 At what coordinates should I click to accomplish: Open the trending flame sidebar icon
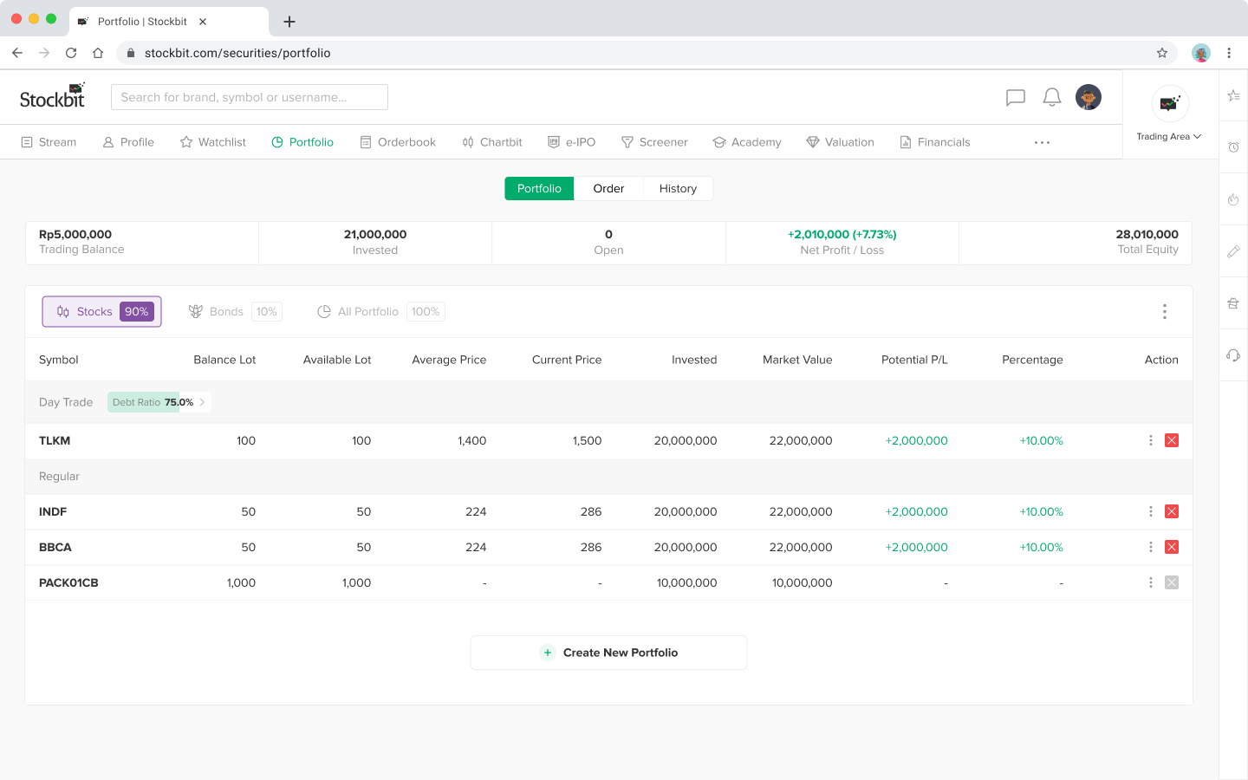(1233, 199)
